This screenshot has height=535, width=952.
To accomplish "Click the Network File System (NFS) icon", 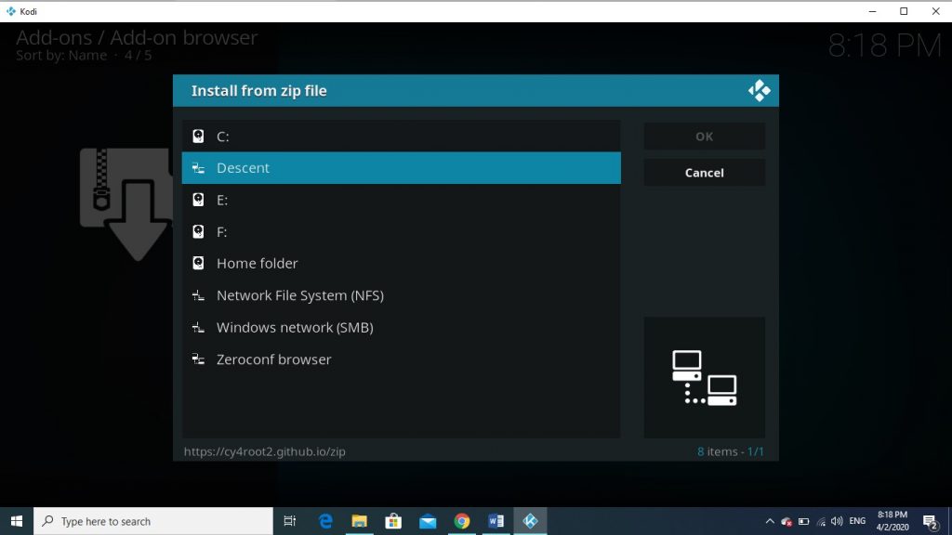I will (198, 295).
